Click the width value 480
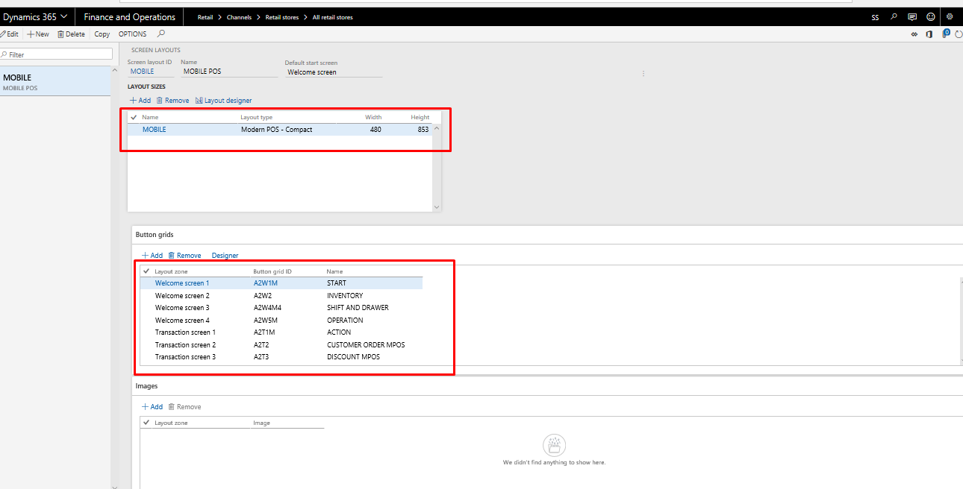 (x=375, y=130)
